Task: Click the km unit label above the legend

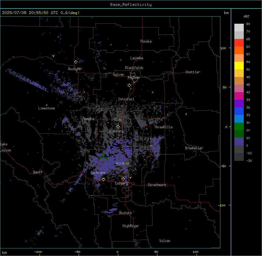Action: point(226,13)
